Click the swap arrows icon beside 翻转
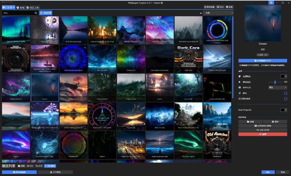 (x=240, y=93)
